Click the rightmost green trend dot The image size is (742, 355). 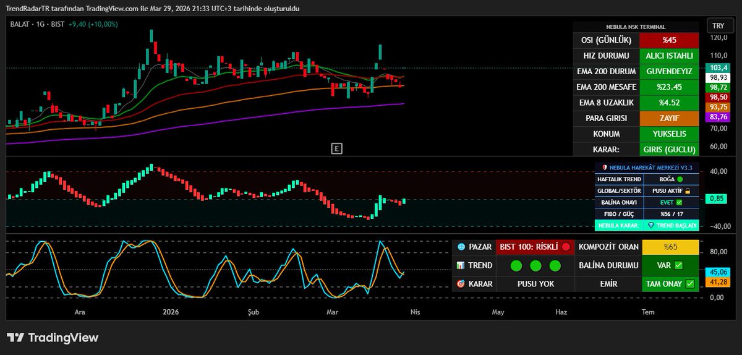coord(555,265)
